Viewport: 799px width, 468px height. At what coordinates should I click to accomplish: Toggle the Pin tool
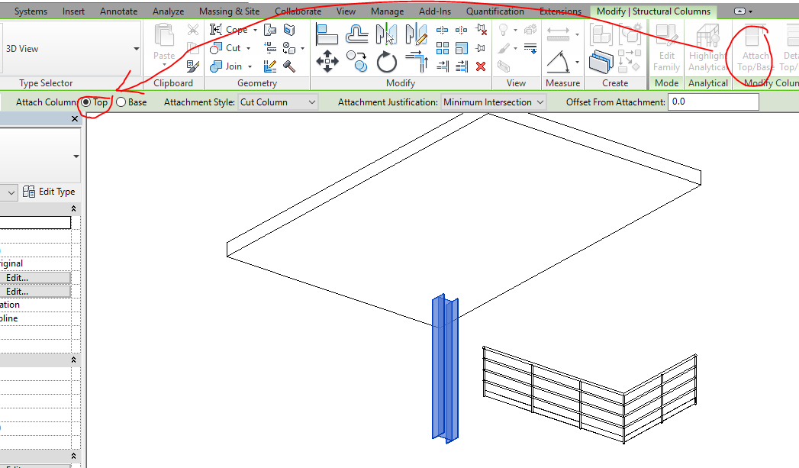pyautogui.click(x=480, y=47)
